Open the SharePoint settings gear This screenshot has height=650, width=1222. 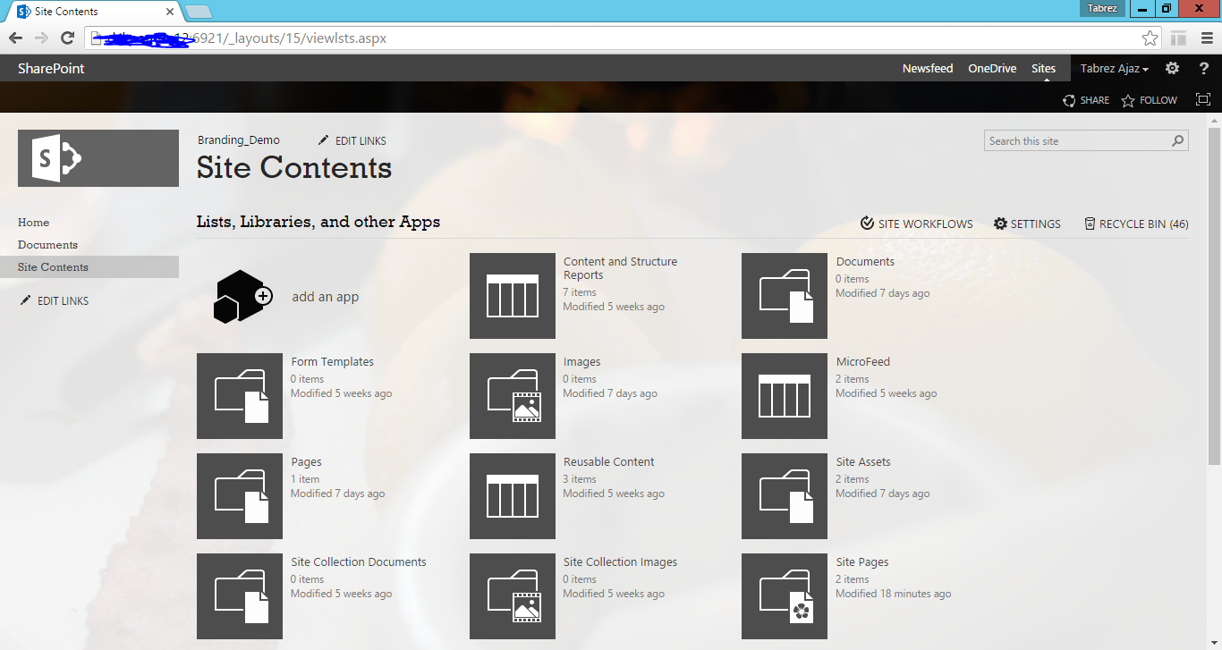[x=1172, y=68]
